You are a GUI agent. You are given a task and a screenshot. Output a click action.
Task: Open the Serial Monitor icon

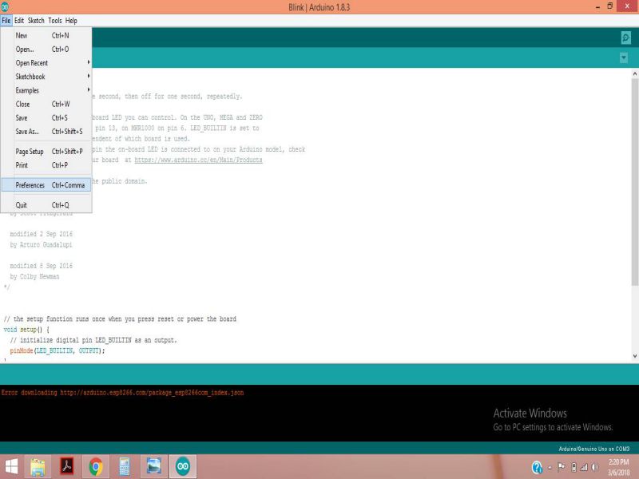pos(626,38)
